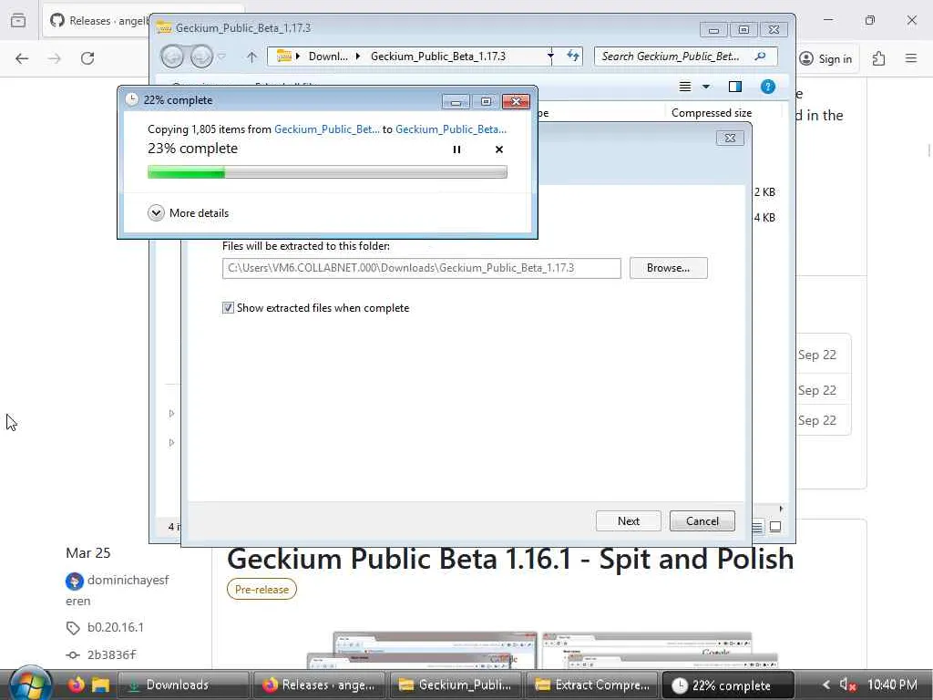
Task: Open Geckium Public Beta 1.16.1 release title
Action: click(510, 559)
